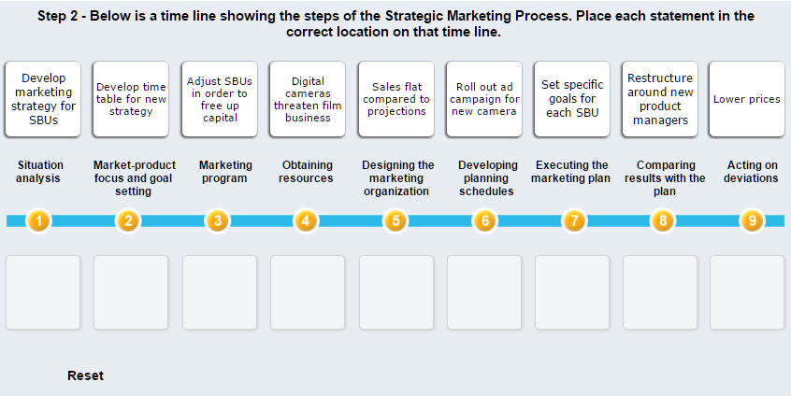The image size is (791, 396).
Task: Select 'Restructure around new product managers' card
Action: point(660,99)
